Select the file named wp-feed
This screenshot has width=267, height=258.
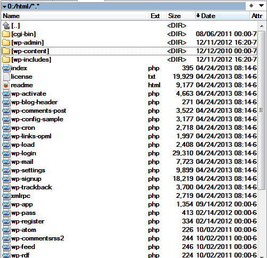[23, 247]
